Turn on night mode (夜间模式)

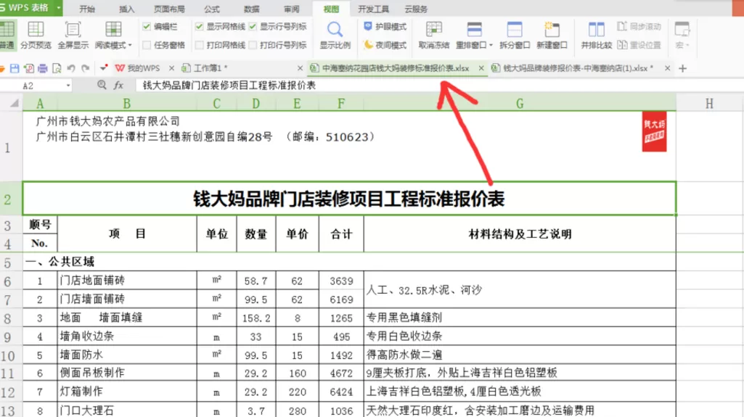385,45
